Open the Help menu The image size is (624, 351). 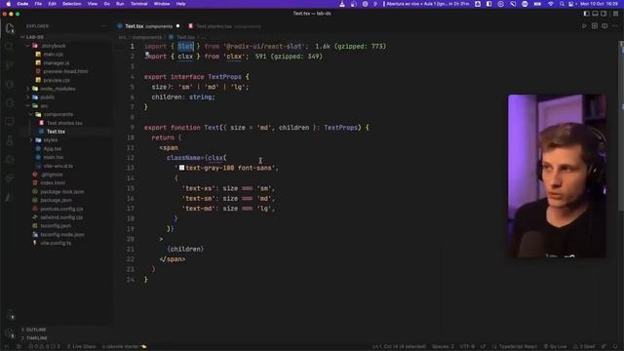click(180, 4)
